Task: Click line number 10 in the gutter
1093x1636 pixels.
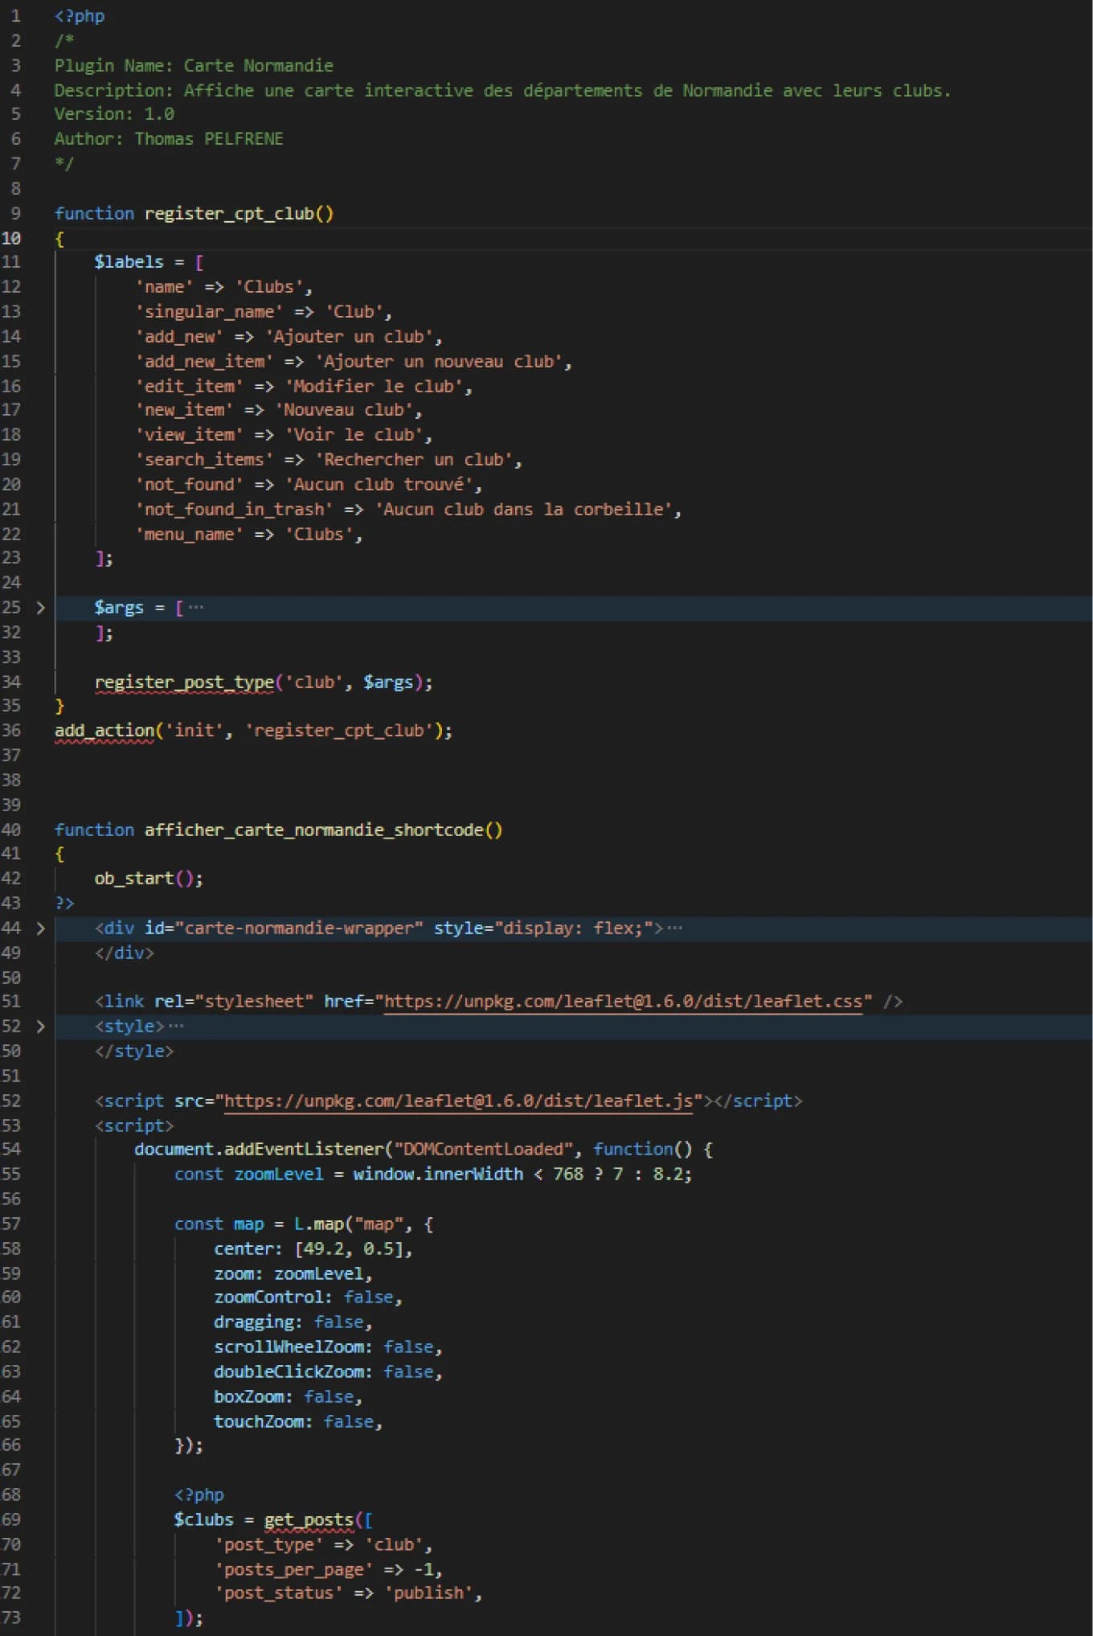Action: coord(11,239)
